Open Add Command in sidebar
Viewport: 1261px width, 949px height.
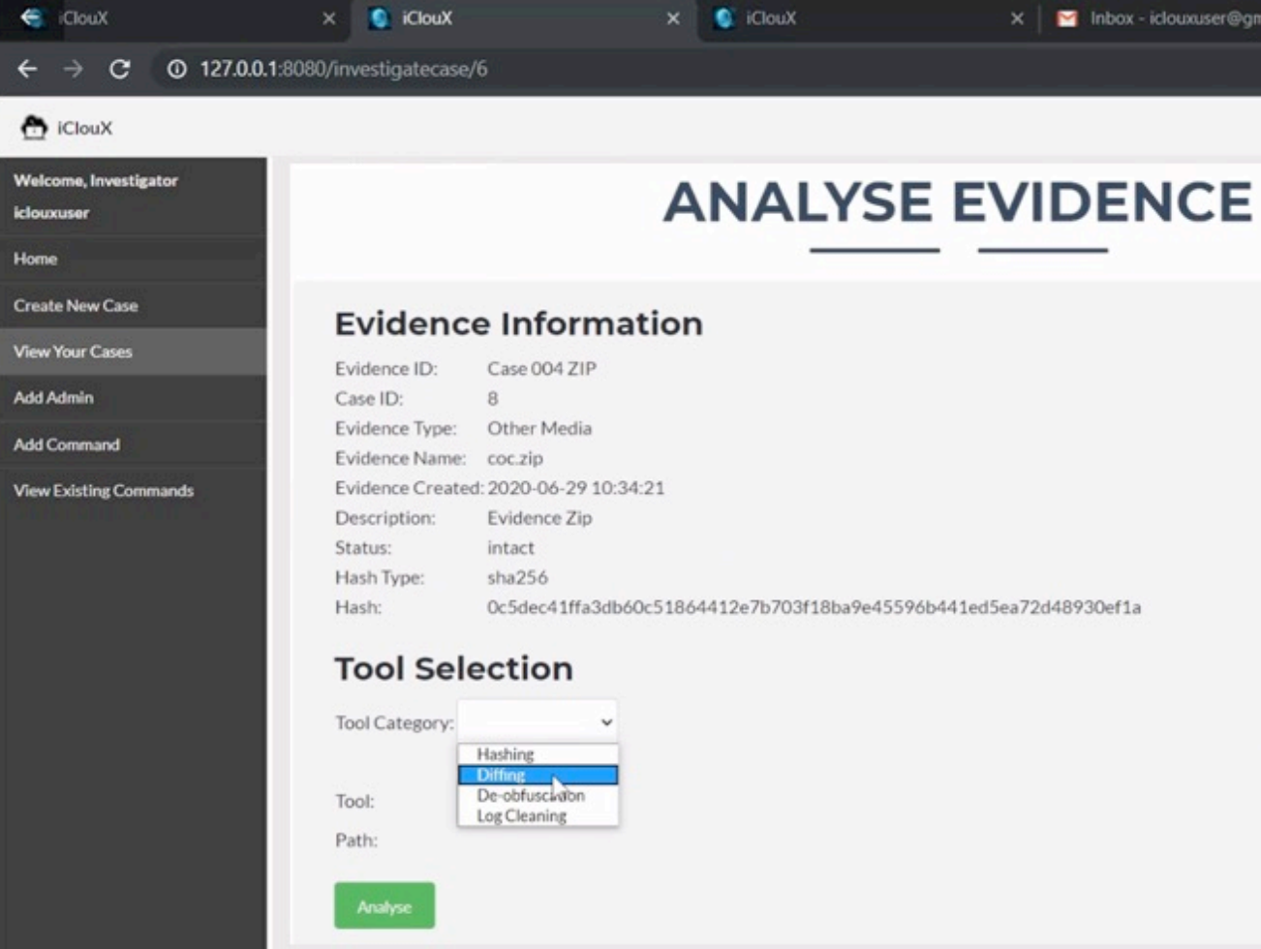133,444
